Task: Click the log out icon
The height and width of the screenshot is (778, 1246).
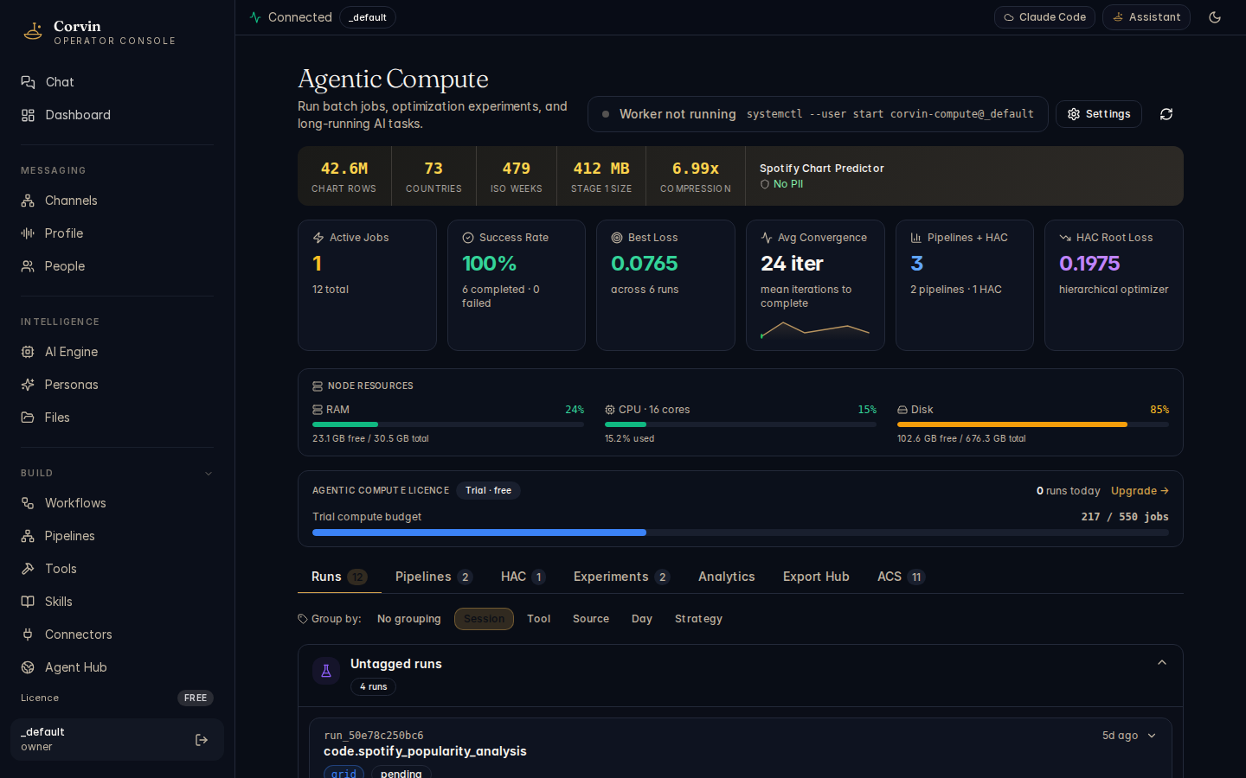Action: pos(202,740)
